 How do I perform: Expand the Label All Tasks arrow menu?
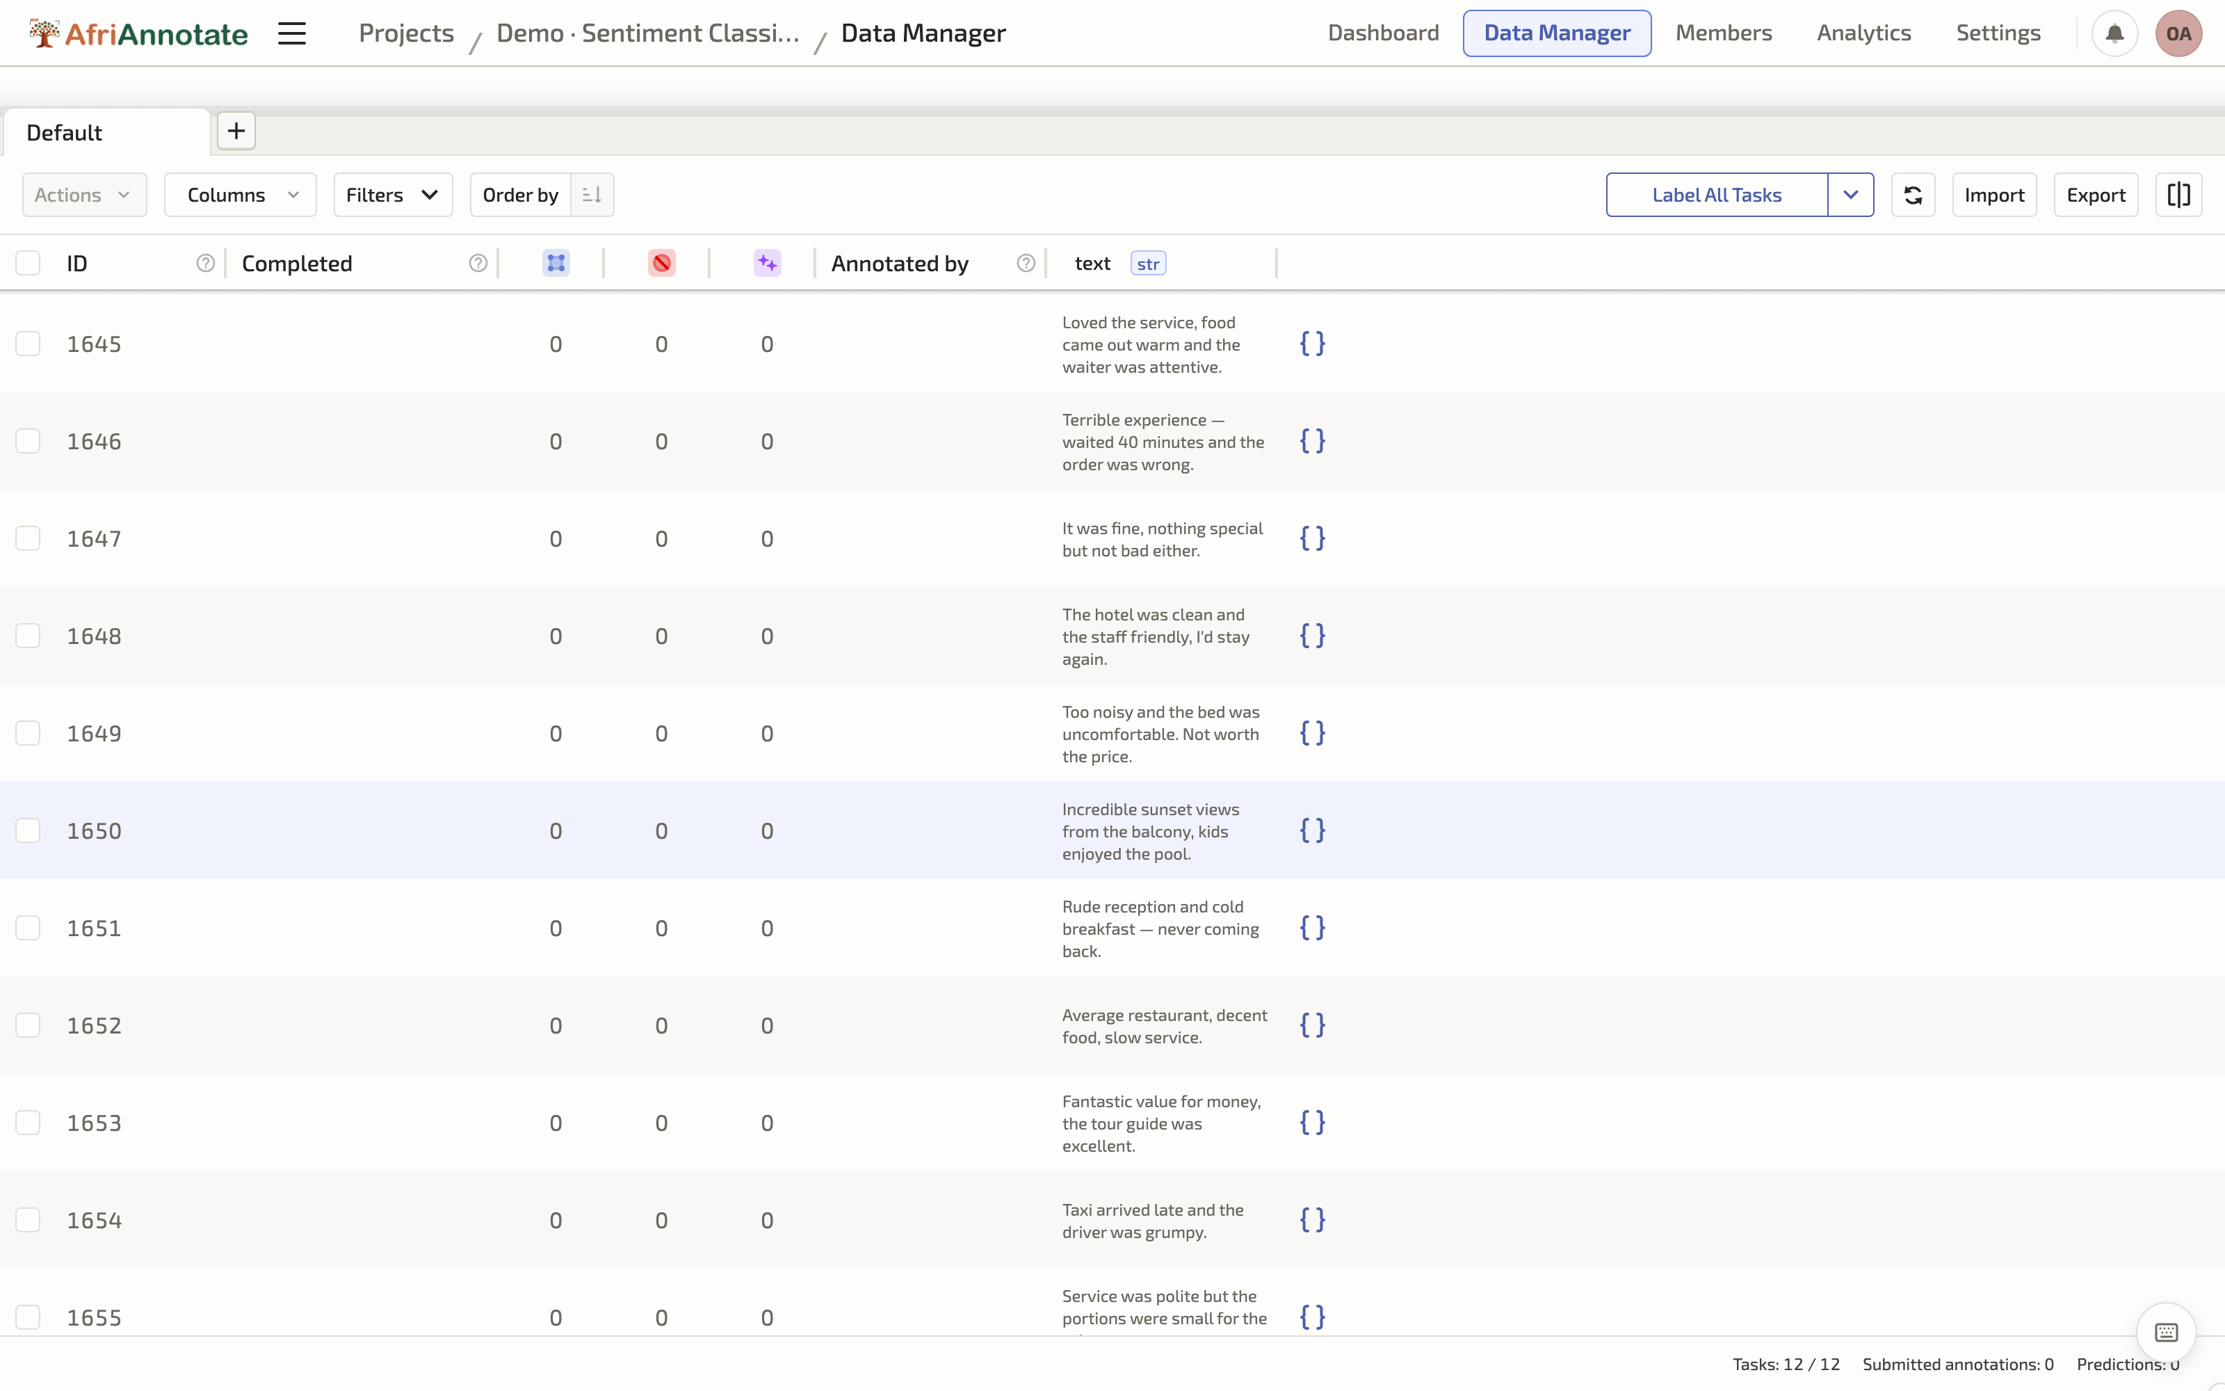pos(1851,195)
